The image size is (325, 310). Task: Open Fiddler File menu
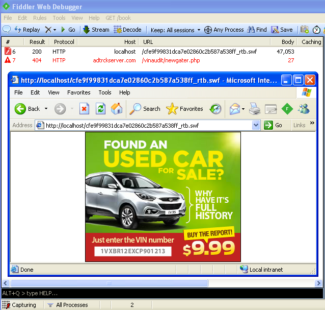8,18
